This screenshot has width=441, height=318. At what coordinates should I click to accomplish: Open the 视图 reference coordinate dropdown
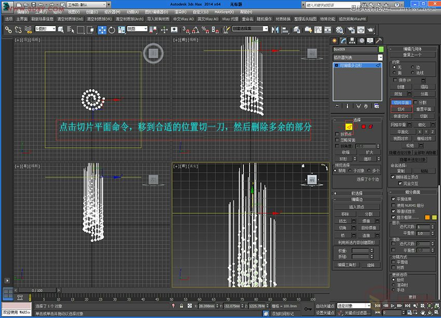(137, 29)
